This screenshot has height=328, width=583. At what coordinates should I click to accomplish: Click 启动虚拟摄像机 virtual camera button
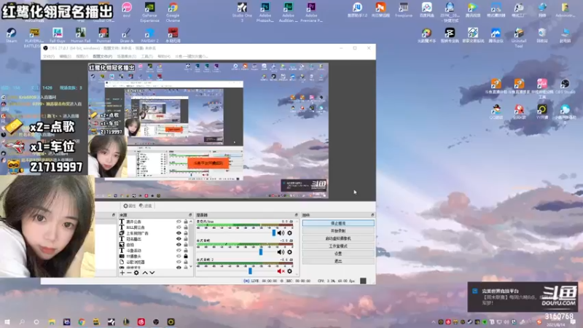click(338, 238)
